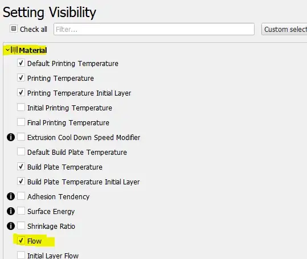
Task: Select the Material category header
Action: (x=33, y=50)
